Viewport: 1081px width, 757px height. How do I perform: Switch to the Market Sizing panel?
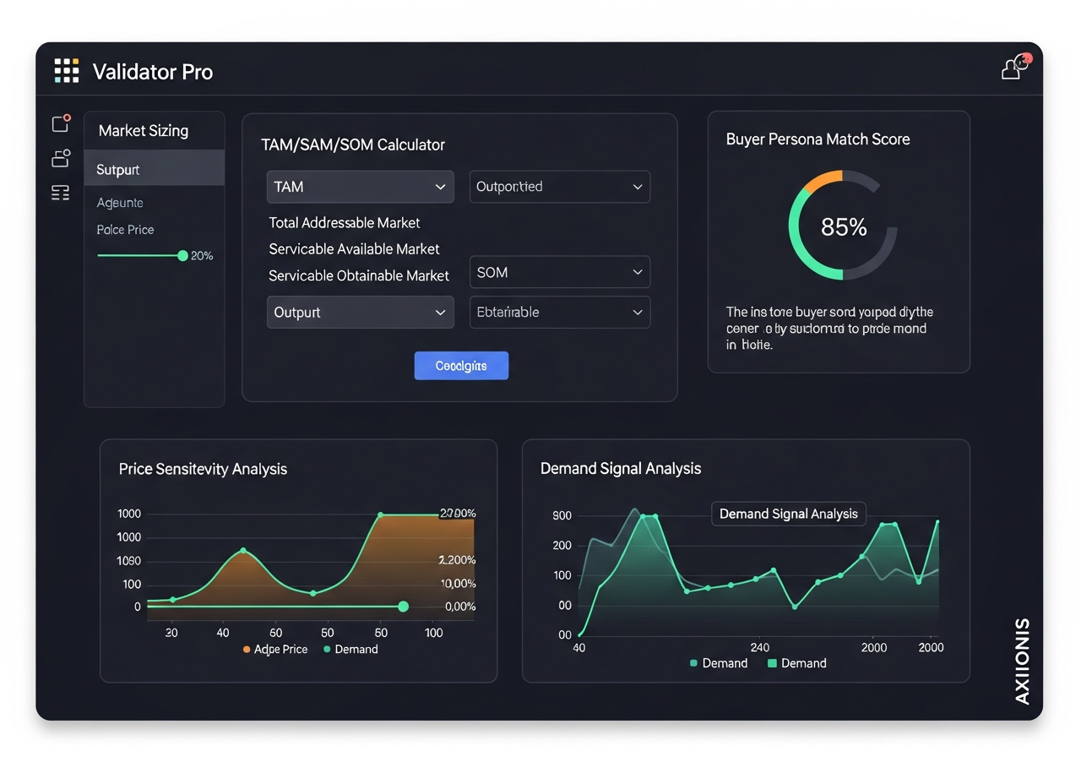[x=141, y=130]
